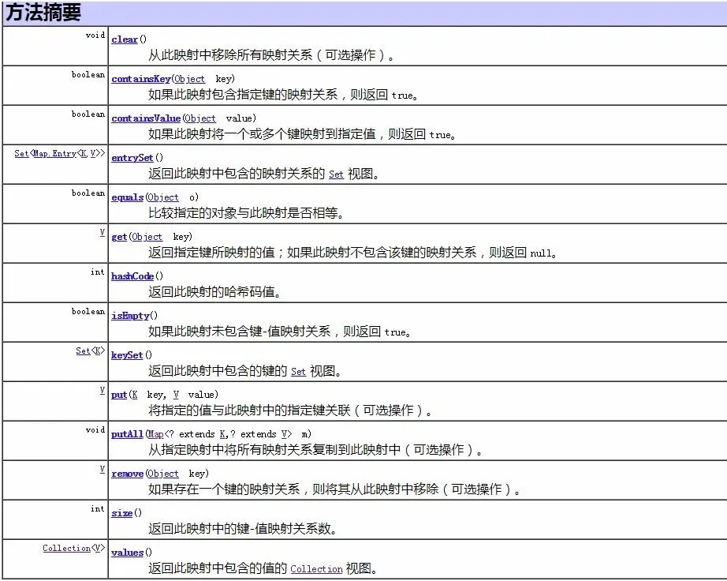Click Object link in remove signature
727x581 pixels.
pyautogui.click(x=162, y=474)
